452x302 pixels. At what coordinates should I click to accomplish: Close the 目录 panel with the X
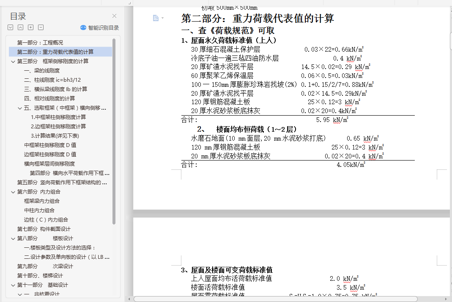(x=115, y=16)
